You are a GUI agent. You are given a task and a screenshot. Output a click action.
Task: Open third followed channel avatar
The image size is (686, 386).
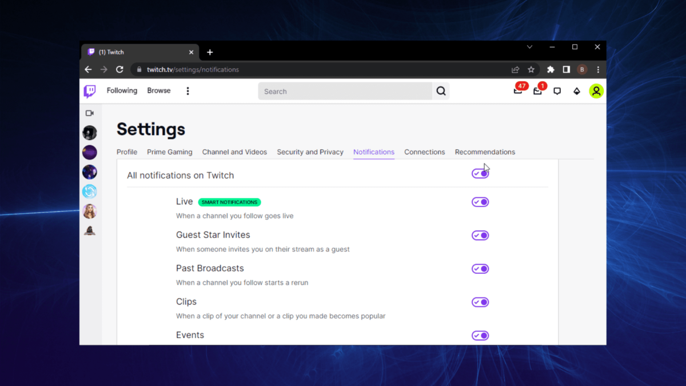click(x=90, y=172)
